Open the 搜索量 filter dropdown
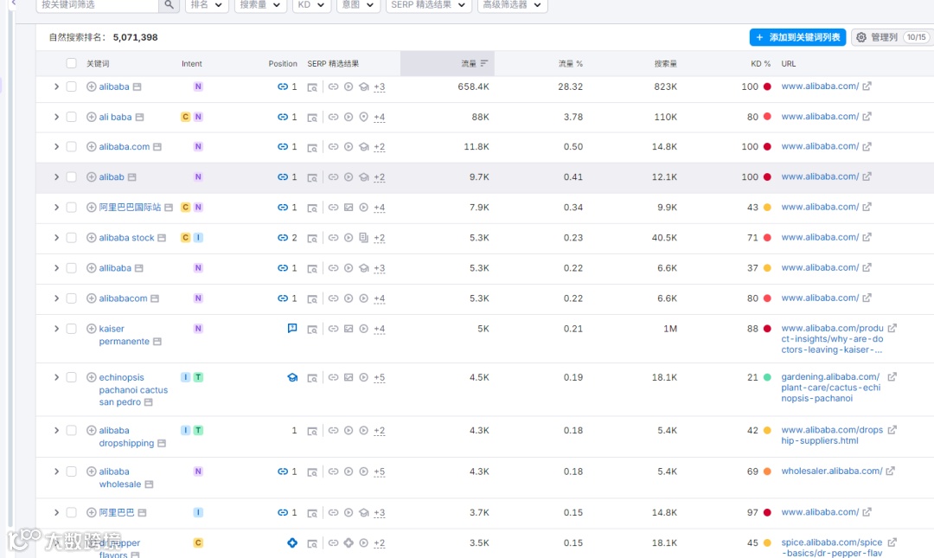Viewport: 934px width, 558px height. (259, 5)
